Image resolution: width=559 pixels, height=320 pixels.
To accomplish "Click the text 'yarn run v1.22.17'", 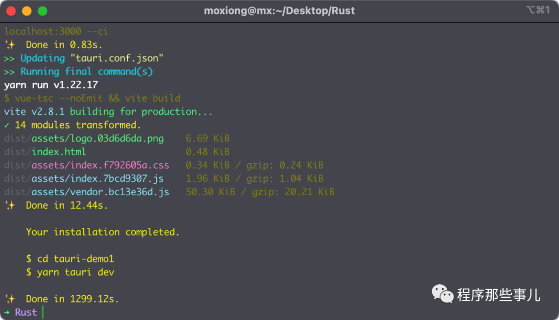I will pyautogui.click(x=51, y=85).
